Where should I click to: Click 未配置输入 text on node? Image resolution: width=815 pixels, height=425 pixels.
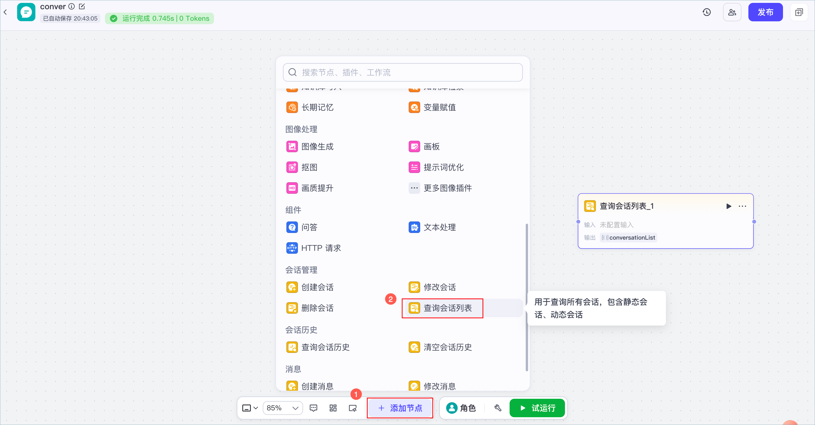point(616,225)
